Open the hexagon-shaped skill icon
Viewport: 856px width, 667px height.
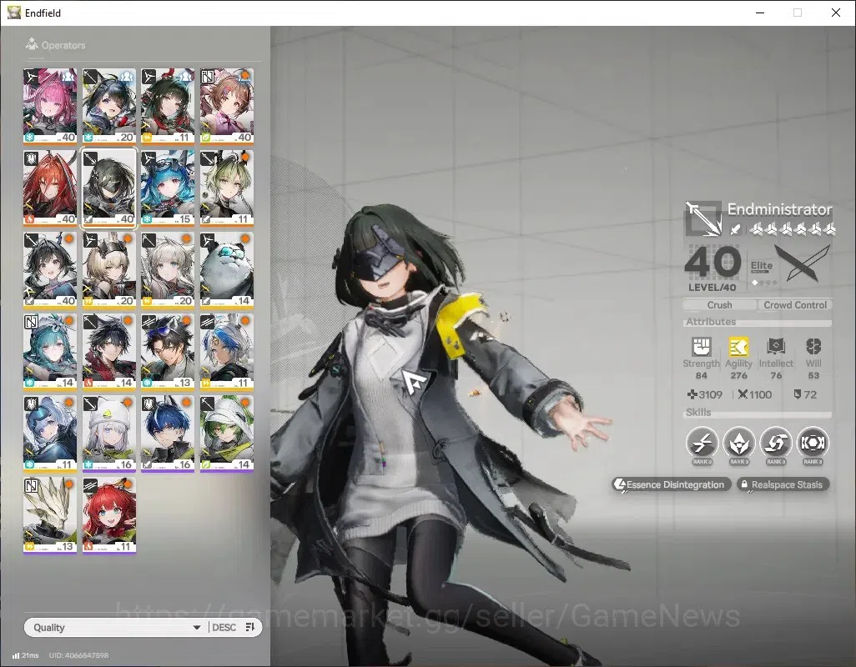pos(813,443)
